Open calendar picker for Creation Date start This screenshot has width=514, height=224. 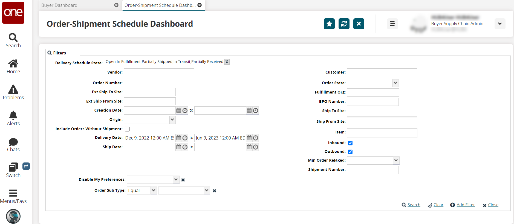coord(179,110)
